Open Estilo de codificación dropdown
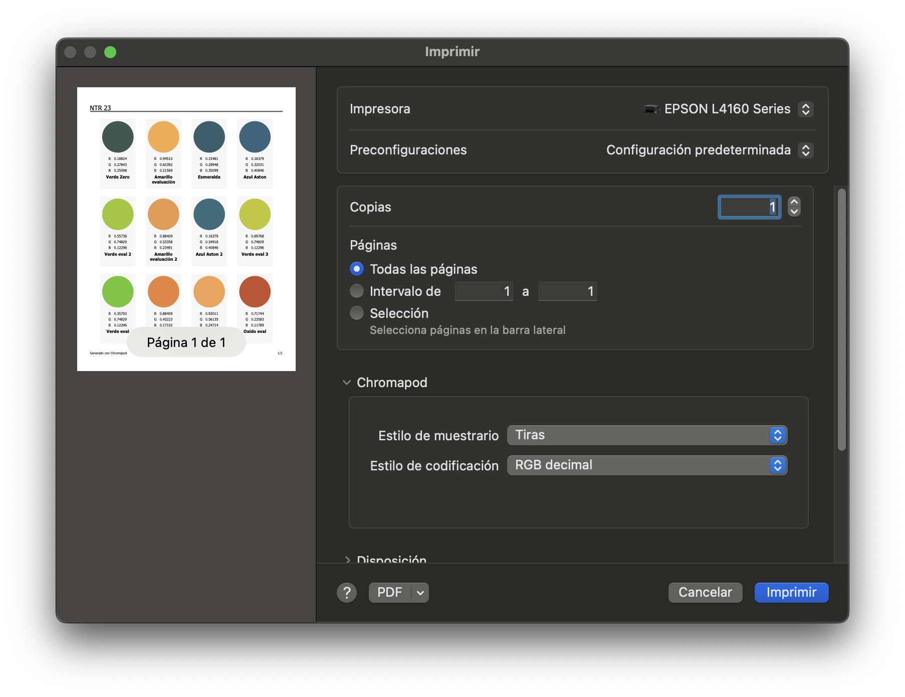 [646, 465]
